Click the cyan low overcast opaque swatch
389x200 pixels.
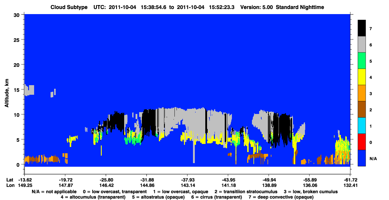pyautogui.click(x=362, y=126)
